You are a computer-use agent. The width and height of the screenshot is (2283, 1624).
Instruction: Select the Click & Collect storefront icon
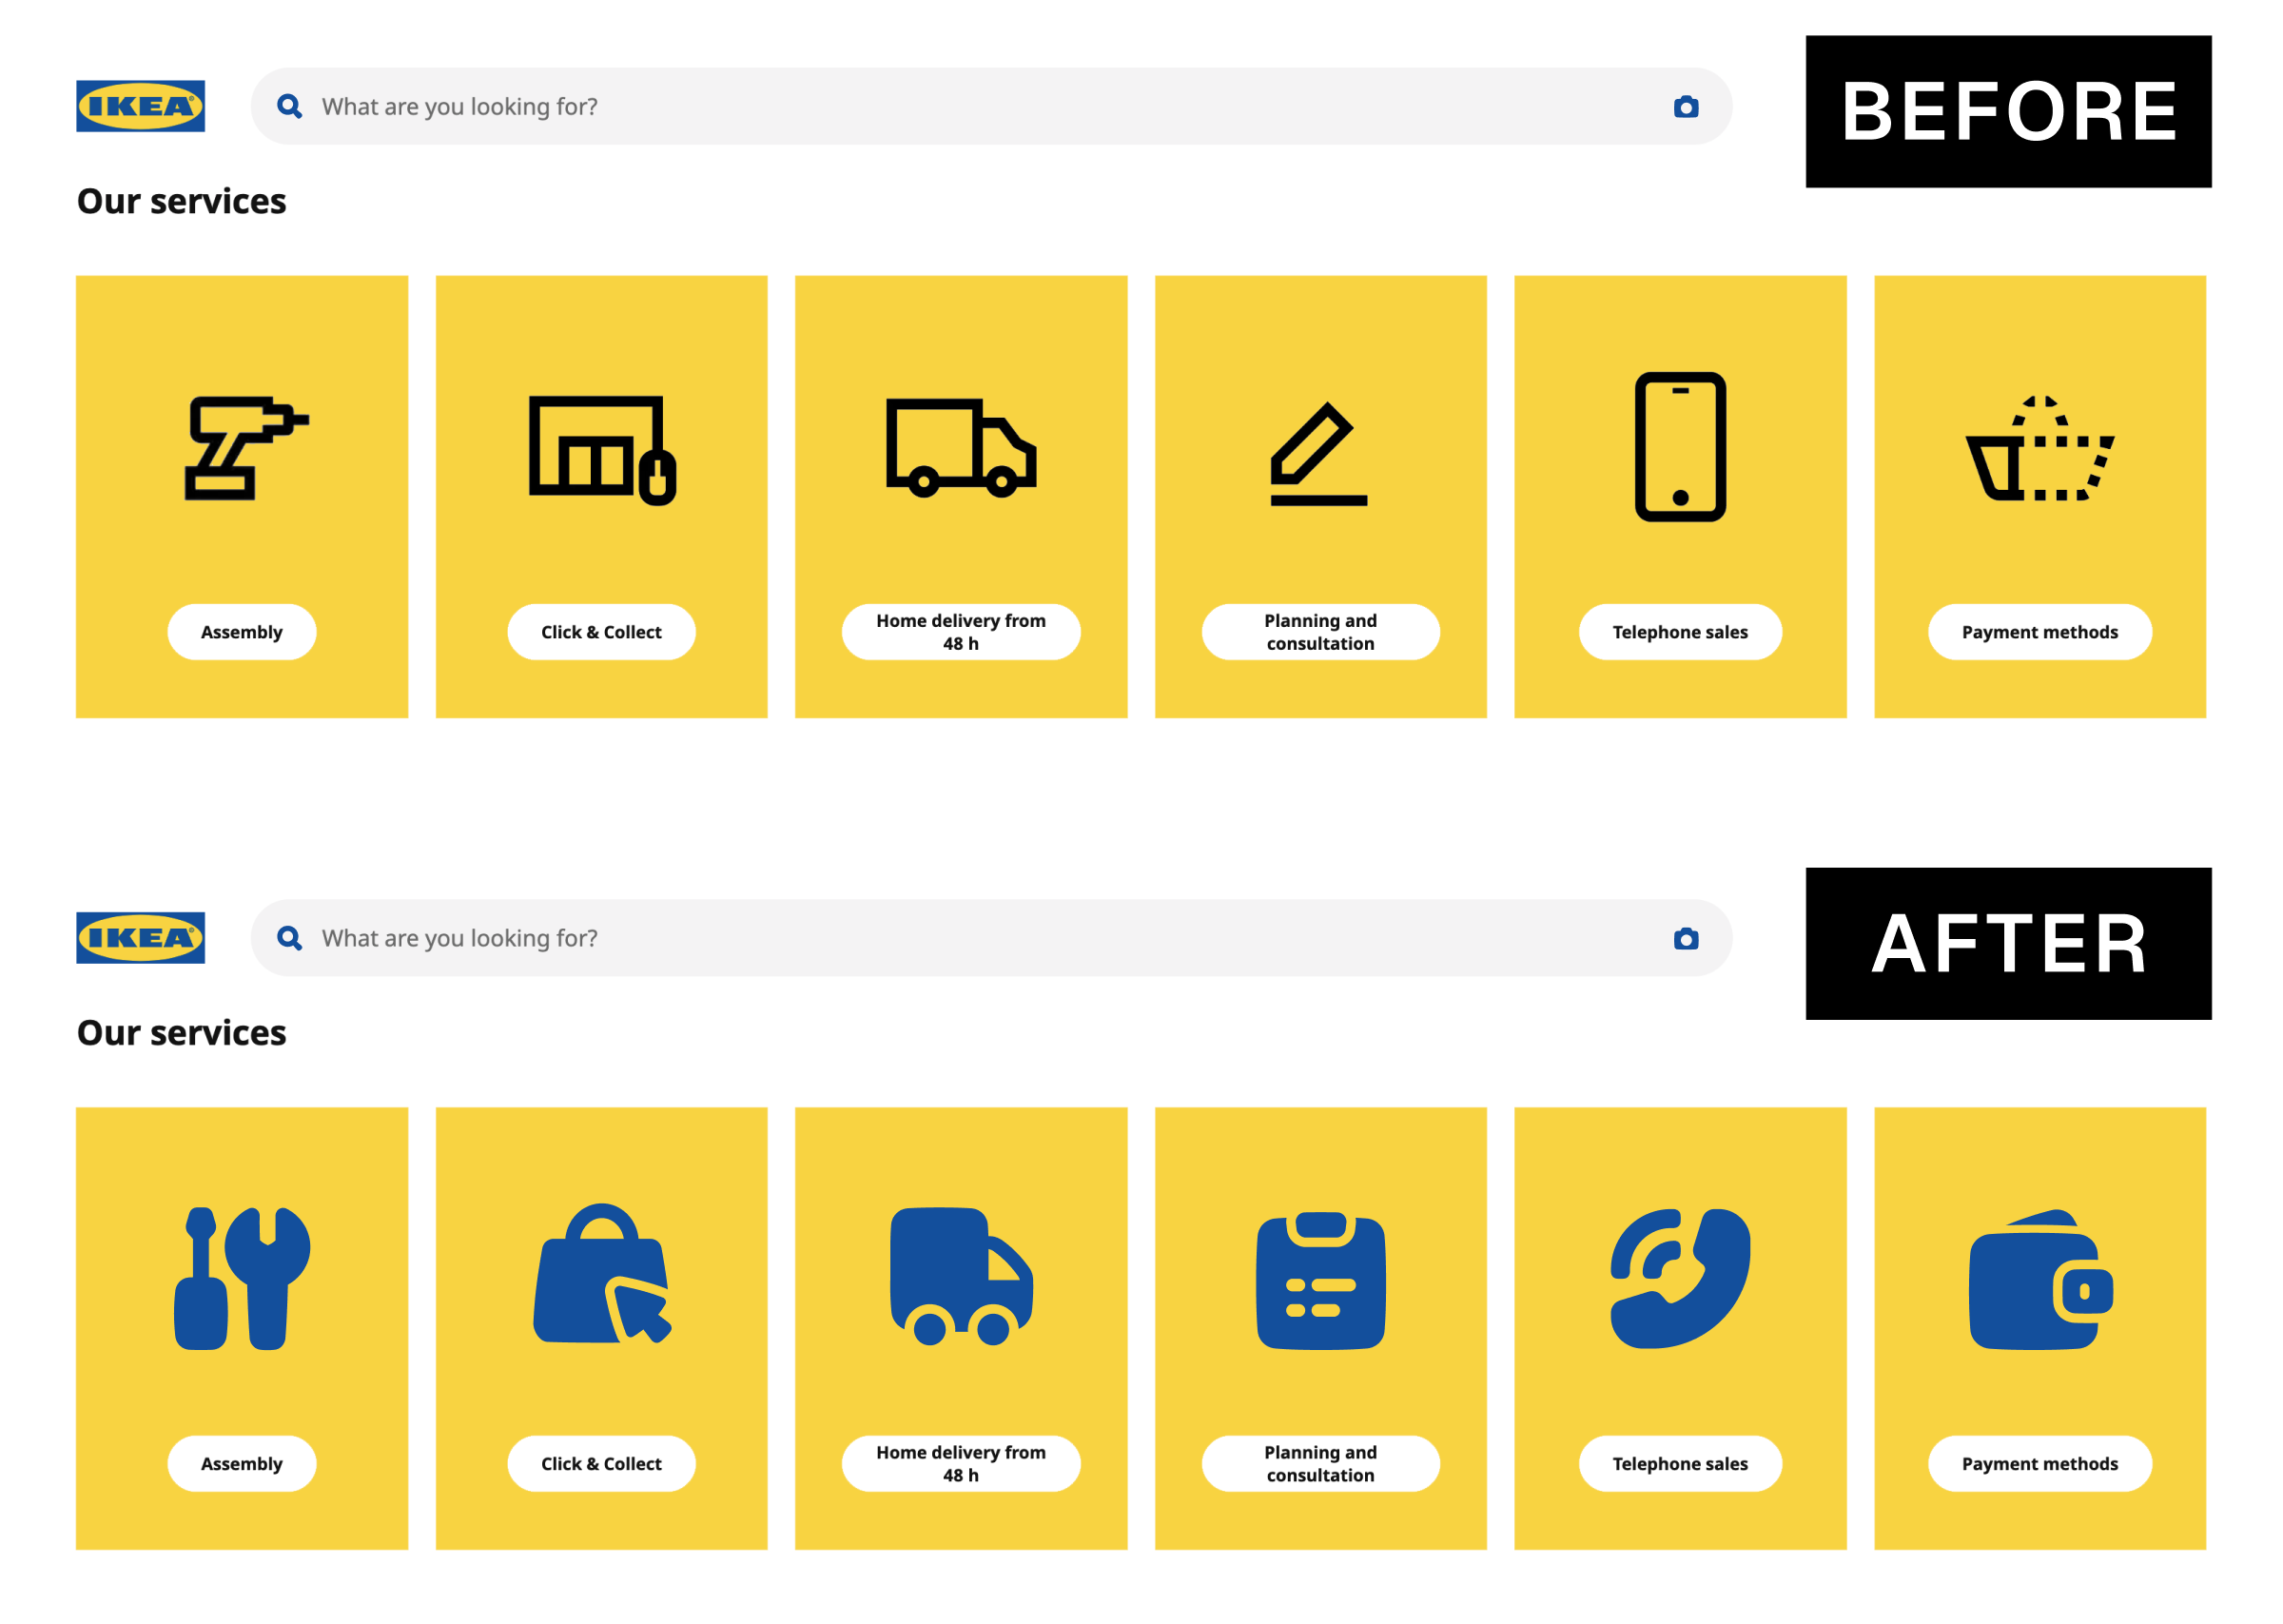[601, 450]
